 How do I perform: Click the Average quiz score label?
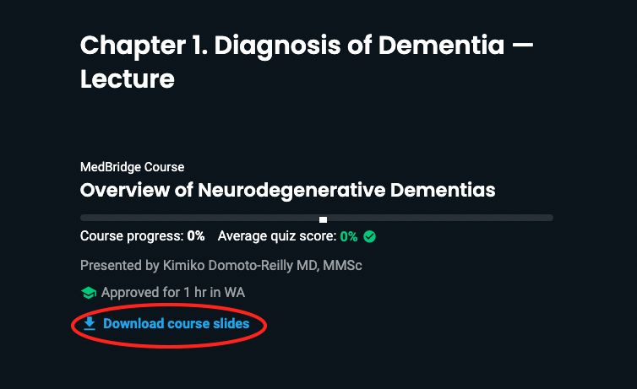click(277, 236)
